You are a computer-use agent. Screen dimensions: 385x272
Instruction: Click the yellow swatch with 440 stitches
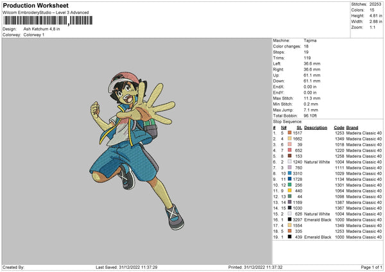coord(290,191)
